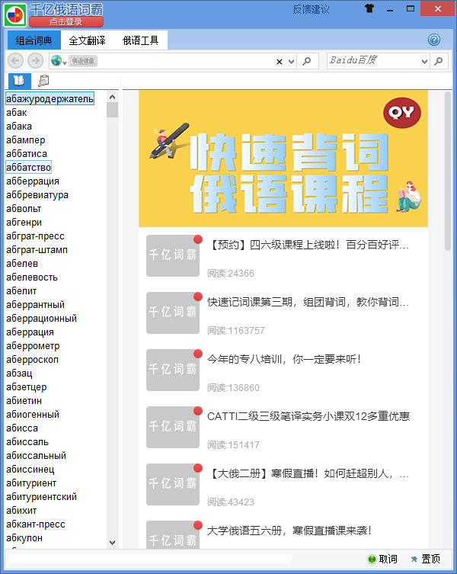Viewport: 457px width, 574px height.
Task: Open the globe language selector
Action: coord(58,61)
